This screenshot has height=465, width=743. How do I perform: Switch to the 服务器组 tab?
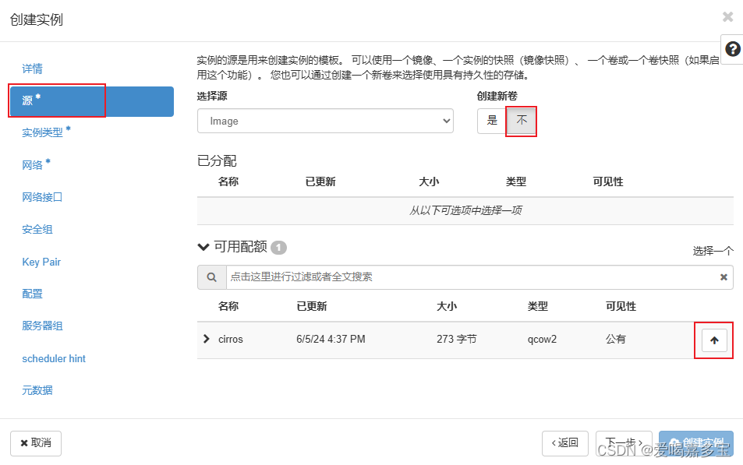[42, 326]
